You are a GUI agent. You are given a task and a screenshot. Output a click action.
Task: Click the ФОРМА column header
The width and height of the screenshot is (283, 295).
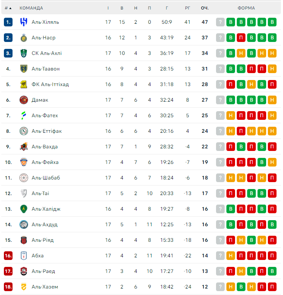[246, 8]
